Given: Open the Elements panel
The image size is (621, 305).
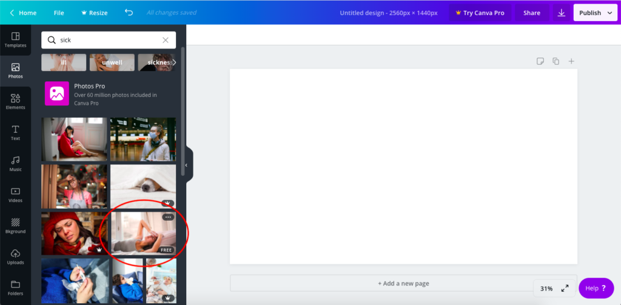Looking at the screenshot, I should 15,102.
